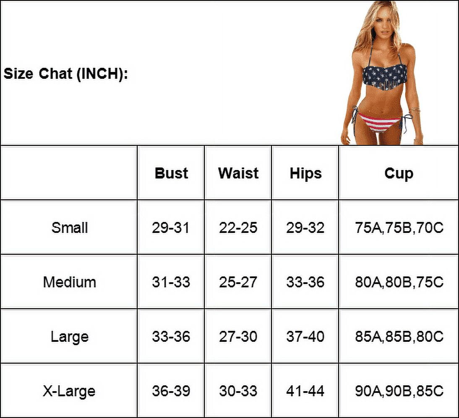The width and height of the screenshot is (459, 418).
Task: Click the Small bust value 29-31
Action: (171, 227)
